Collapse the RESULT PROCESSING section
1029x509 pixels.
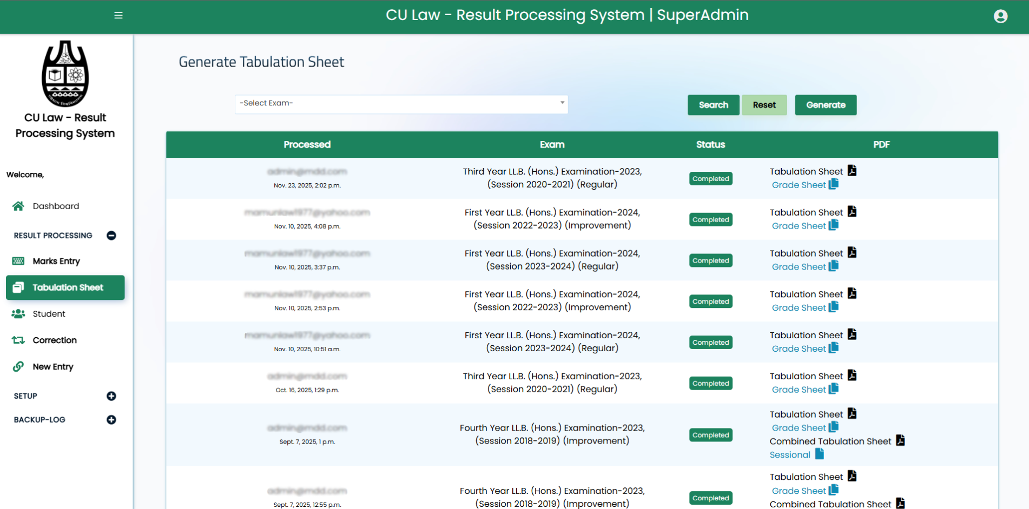pos(111,236)
